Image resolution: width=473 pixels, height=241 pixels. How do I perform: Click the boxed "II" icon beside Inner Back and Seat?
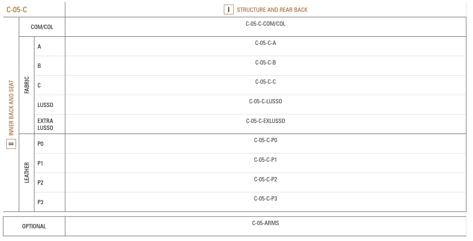pyautogui.click(x=11, y=144)
